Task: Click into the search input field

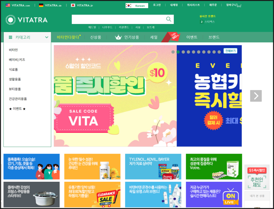Action: pos(119,19)
